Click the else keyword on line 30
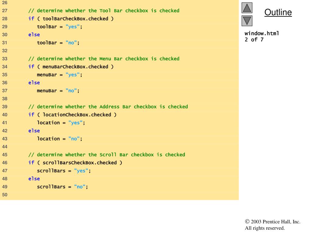 (x=34, y=35)
